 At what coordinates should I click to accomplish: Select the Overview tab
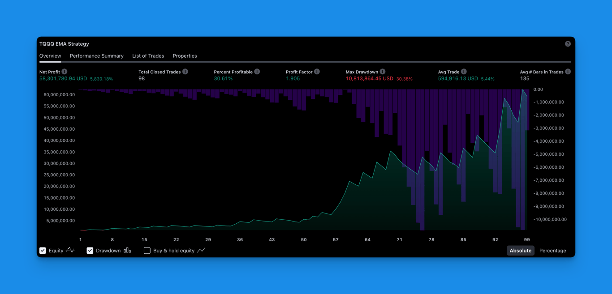coord(50,56)
